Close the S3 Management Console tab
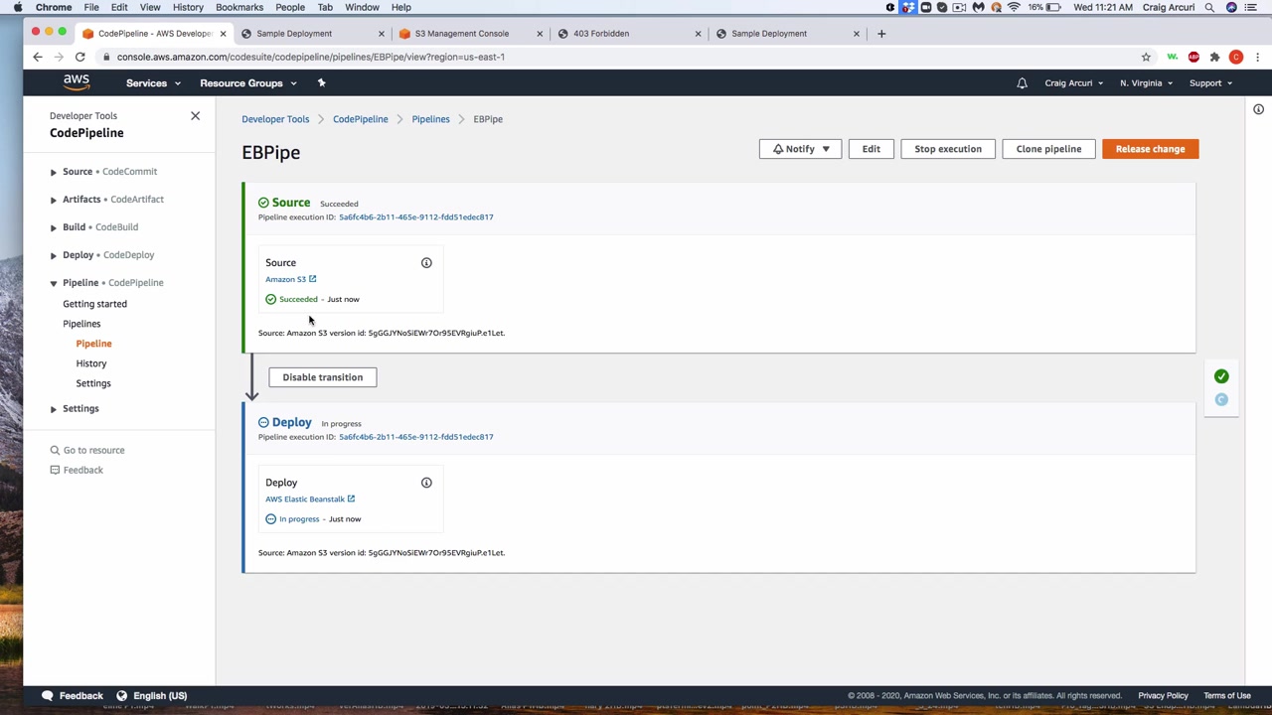The image size is (1272, 715). (x=540, y=34)
